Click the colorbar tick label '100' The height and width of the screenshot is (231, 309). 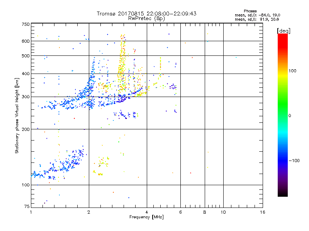click(x=292, y=71)
